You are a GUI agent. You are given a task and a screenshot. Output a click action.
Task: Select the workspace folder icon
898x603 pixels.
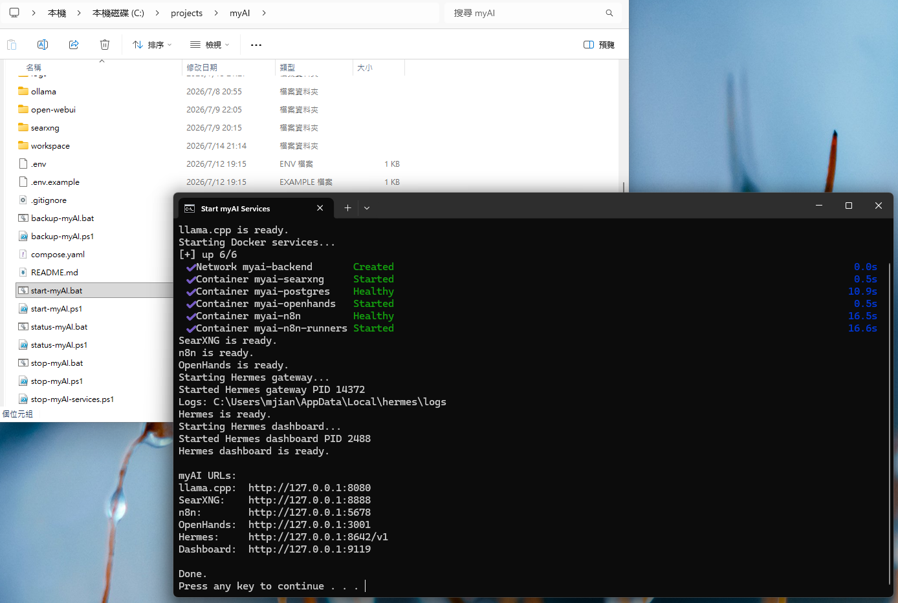(x=23, y=145)
